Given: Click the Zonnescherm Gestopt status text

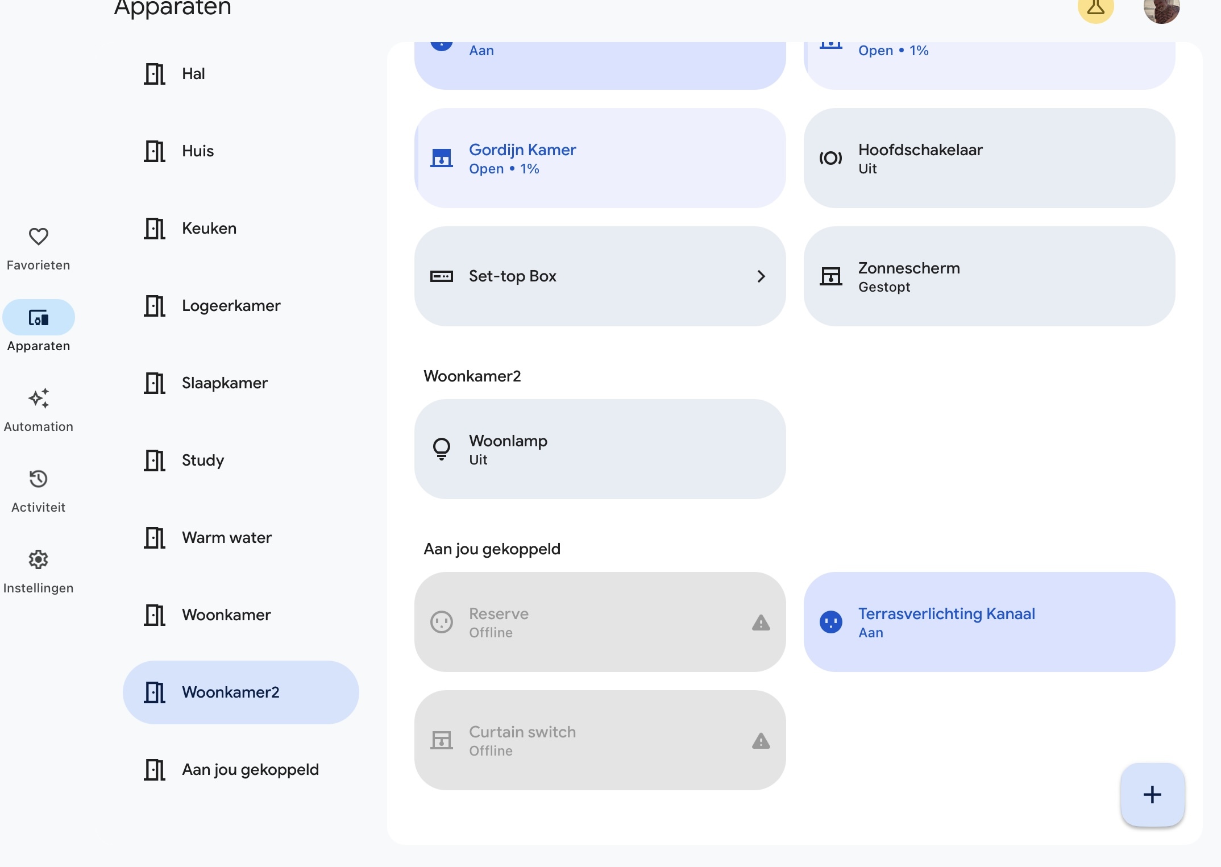Looking at the screenshot, I should click(x=884, y=287).
